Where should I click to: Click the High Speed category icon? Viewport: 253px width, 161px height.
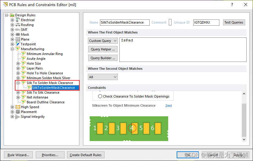click(18, 107)
